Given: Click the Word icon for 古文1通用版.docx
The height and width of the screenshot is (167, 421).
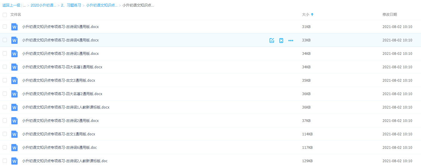Looking at the screenshot, I should click(x=14, y=134).
